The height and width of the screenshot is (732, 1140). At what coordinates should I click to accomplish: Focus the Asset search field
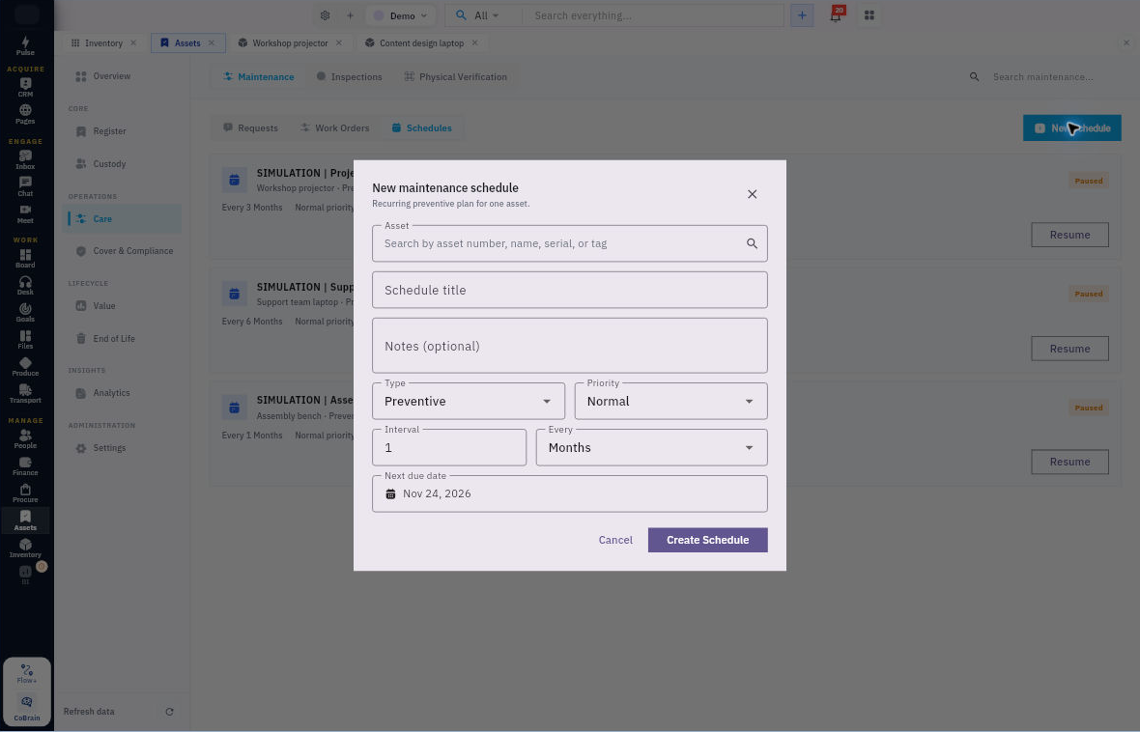[569, 243]
